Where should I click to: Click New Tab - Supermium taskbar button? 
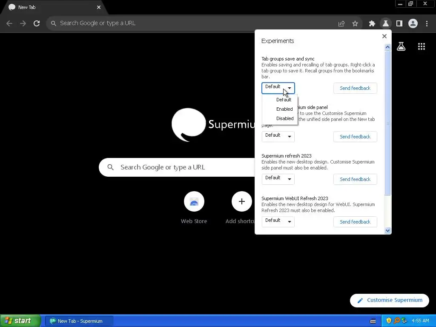79,321
